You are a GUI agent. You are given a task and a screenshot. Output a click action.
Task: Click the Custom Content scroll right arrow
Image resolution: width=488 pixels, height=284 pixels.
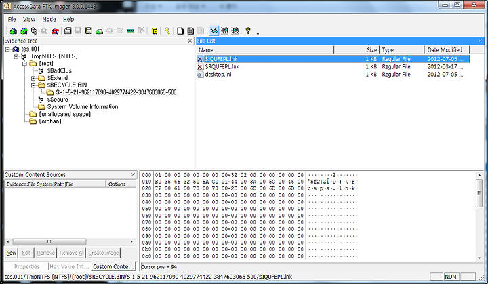pyautogui.click(x=131, y=241)
